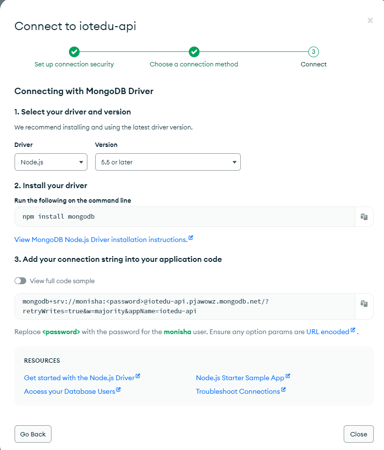Viewport: 384px width, 450px height.
Task: Expand the Version dropdown '5.5 or later'
Action: click(167, 162)
